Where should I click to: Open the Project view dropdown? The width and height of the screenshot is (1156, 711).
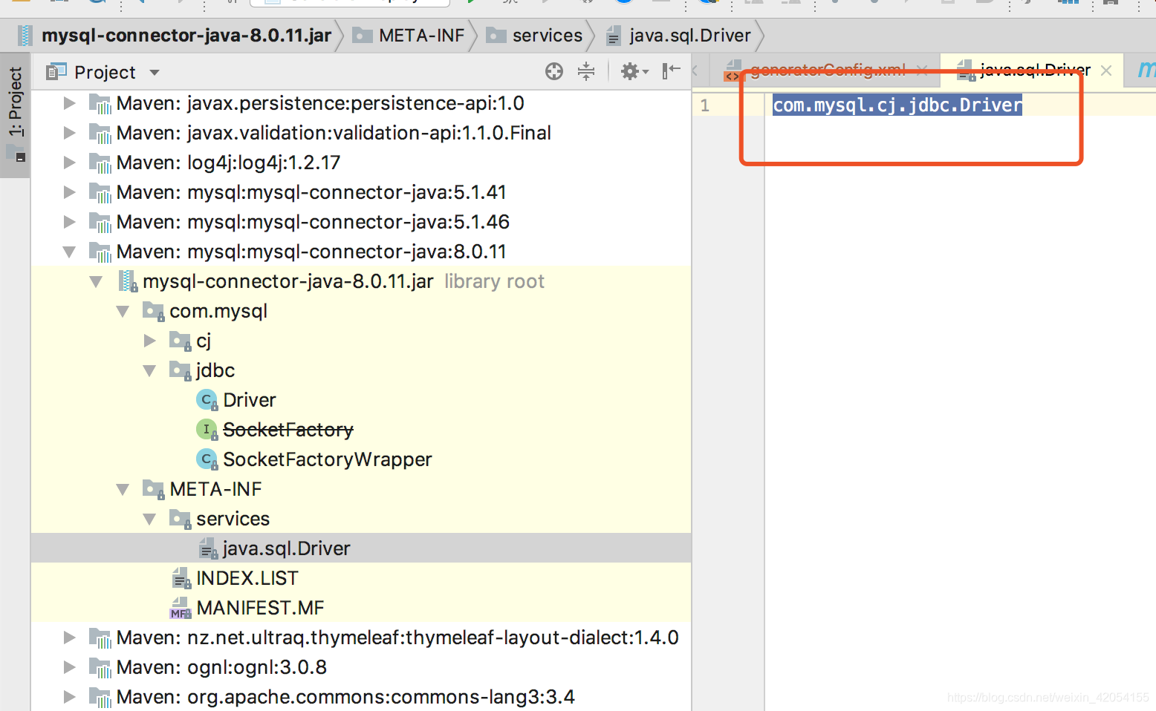[x=155, y=72]
